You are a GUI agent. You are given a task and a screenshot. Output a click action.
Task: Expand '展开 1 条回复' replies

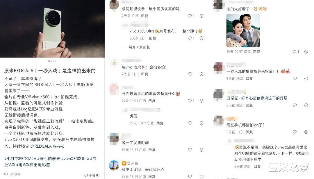click(139, 47)
